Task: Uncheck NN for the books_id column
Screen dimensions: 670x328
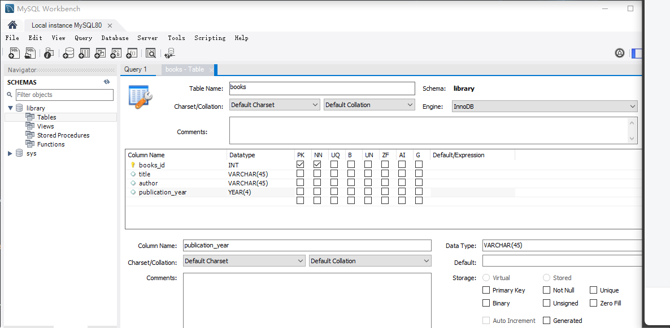Action: click(x=317, y=164)
